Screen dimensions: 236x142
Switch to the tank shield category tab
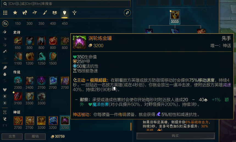tap(64, 13)
